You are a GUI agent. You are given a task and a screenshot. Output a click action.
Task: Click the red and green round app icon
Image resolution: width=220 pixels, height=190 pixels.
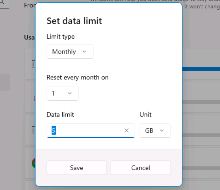click(34, 163)
